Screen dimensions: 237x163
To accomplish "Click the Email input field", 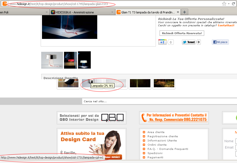I will click(x=236, y=147).
